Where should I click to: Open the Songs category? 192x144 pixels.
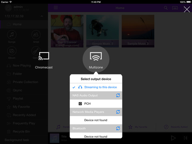(12, 36)
